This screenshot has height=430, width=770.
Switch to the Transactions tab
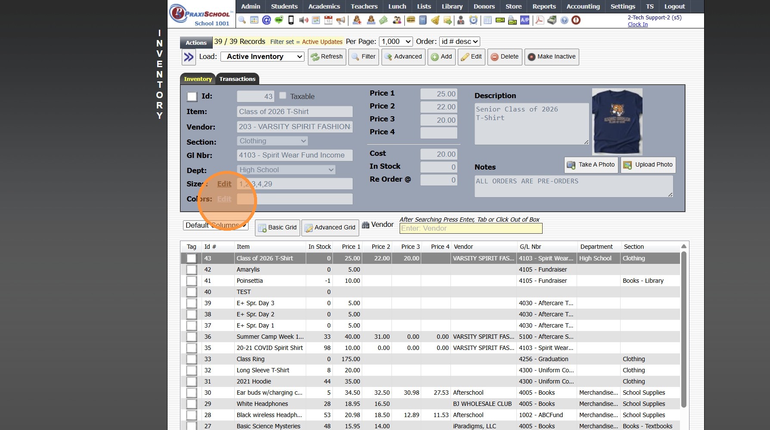tap(237, 79)
